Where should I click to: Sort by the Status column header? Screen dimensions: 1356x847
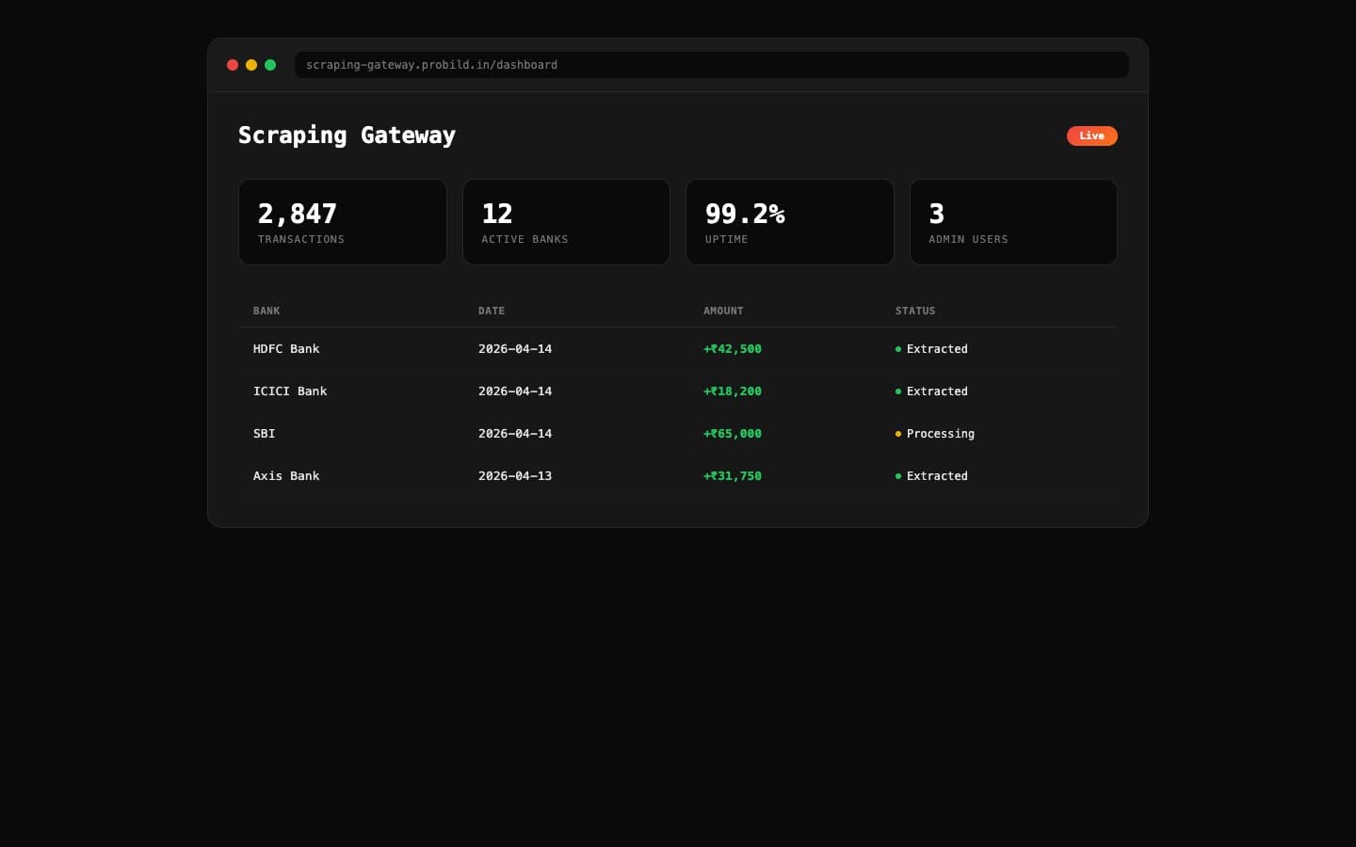coord(915,311)
